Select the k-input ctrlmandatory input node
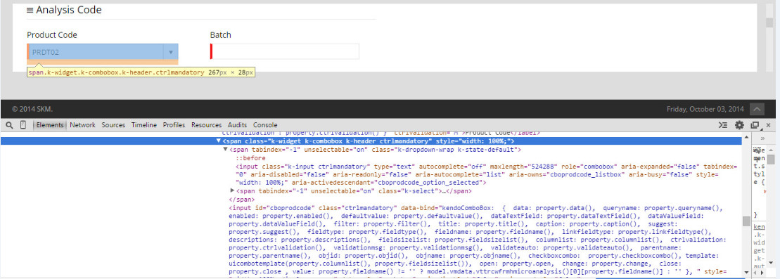 click(x=487, y=174)
